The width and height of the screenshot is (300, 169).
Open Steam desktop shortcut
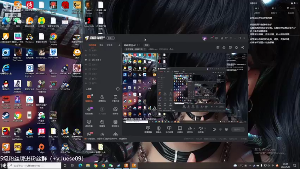(6, 117)
